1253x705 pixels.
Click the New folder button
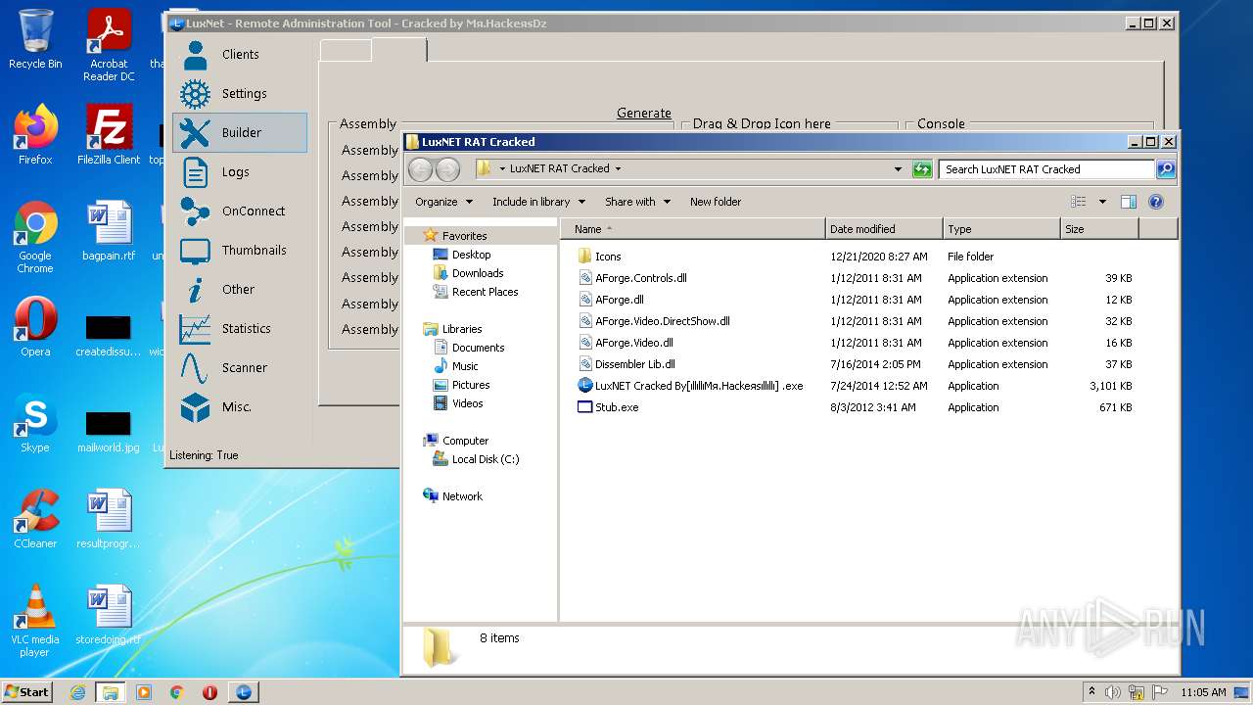[x=716, y=202]
